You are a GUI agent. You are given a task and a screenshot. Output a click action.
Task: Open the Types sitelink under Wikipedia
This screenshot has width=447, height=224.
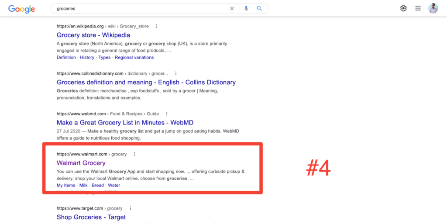point(104,57)
